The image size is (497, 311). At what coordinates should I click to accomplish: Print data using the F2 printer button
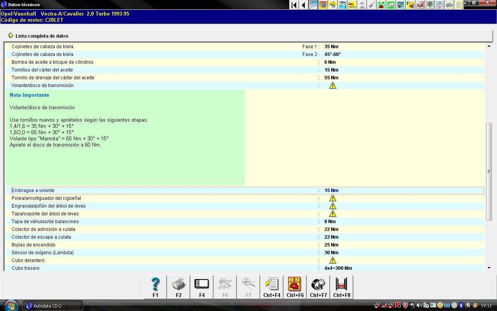click(x=179, y=287)
